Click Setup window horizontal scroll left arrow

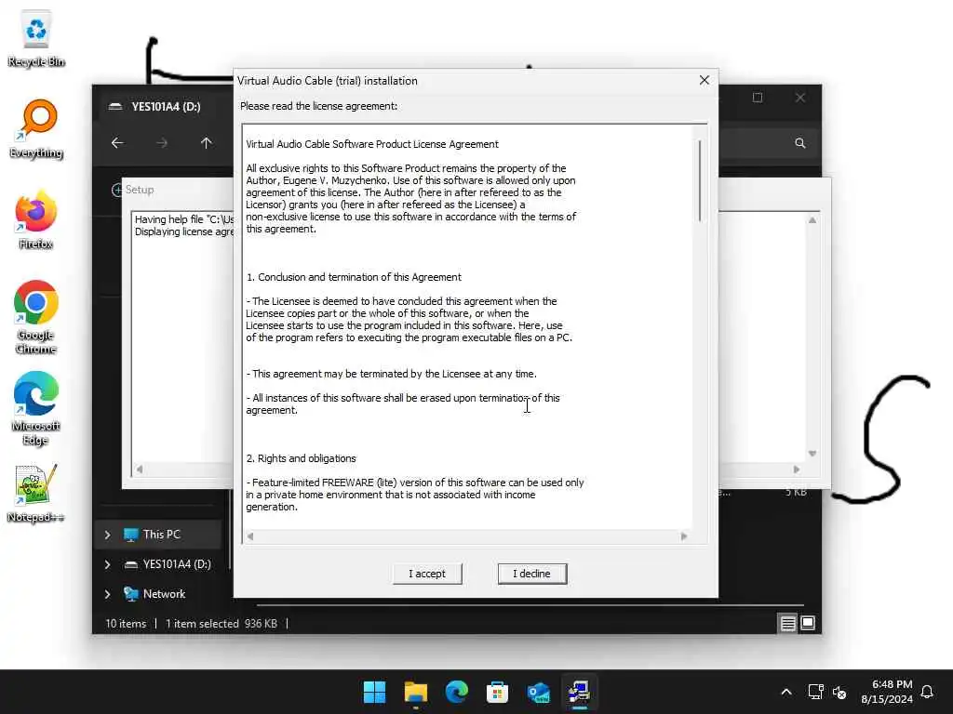(140, 469)
